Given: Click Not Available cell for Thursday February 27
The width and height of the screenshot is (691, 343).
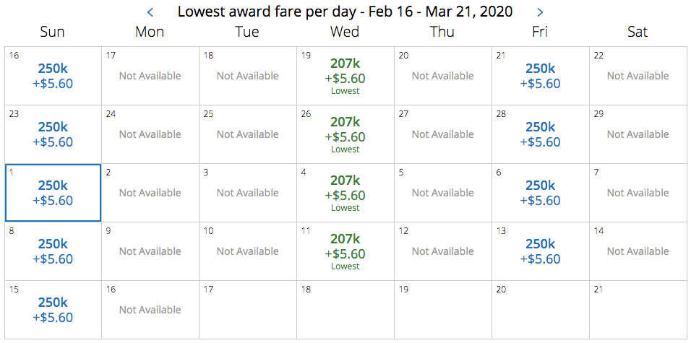Looking at the screenshot, I should (442, 134).
